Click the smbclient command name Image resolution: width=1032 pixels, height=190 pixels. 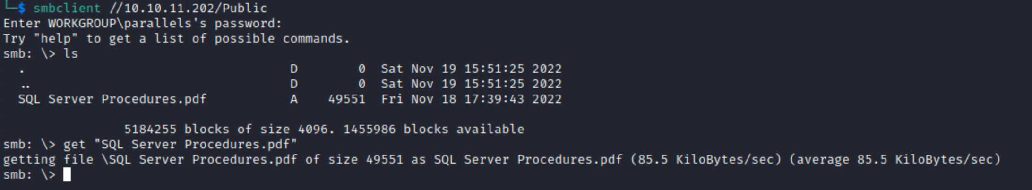(67, 8)
